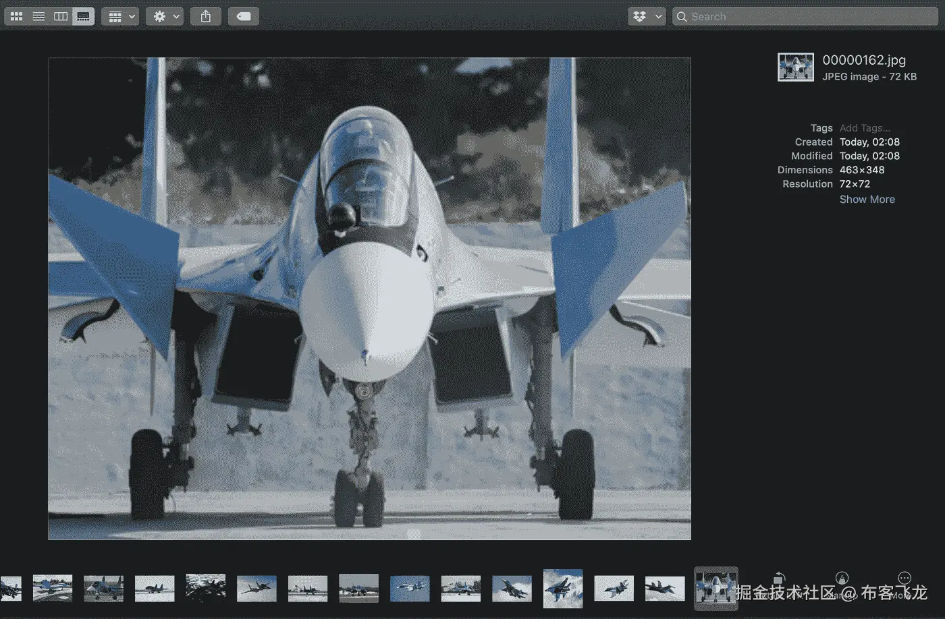Switch to list view

coord(38,16)
